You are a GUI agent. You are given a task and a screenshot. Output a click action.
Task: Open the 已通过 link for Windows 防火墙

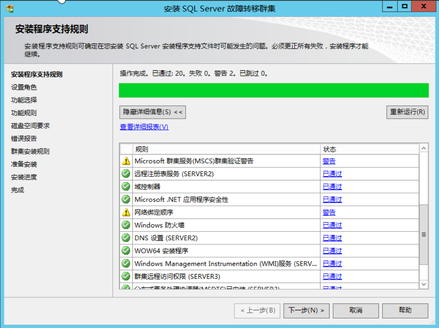[332, 225]
